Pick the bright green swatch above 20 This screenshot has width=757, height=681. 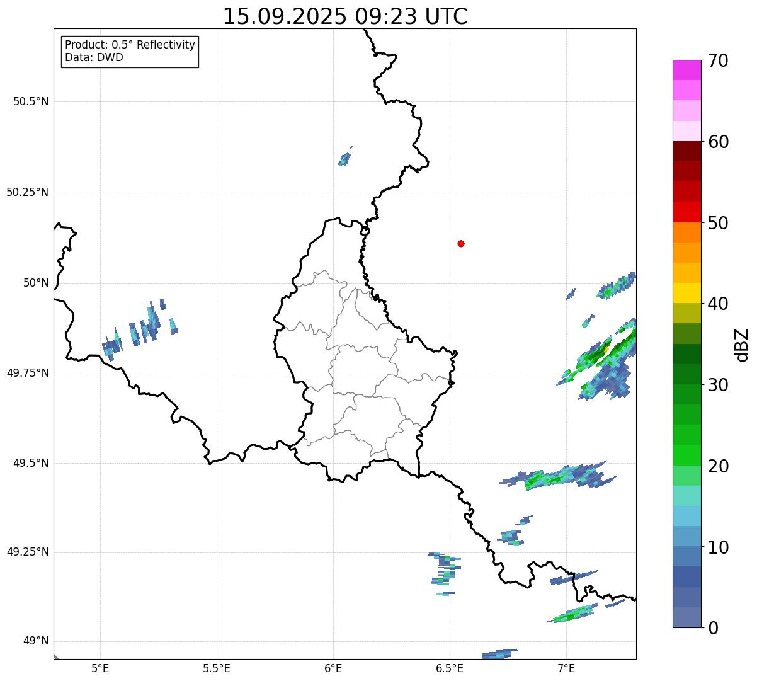point(686,455)
